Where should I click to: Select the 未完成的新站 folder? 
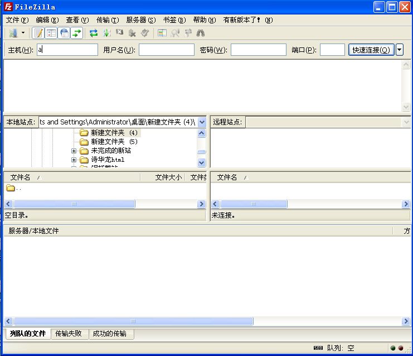click(x=111, y=151)
